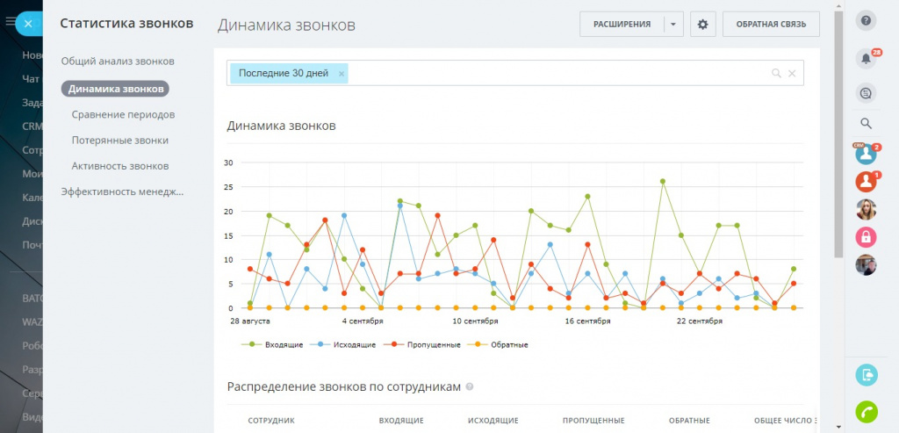Expand the Расширения dropdown arrow
899x433 pixels.
[672, 25]
